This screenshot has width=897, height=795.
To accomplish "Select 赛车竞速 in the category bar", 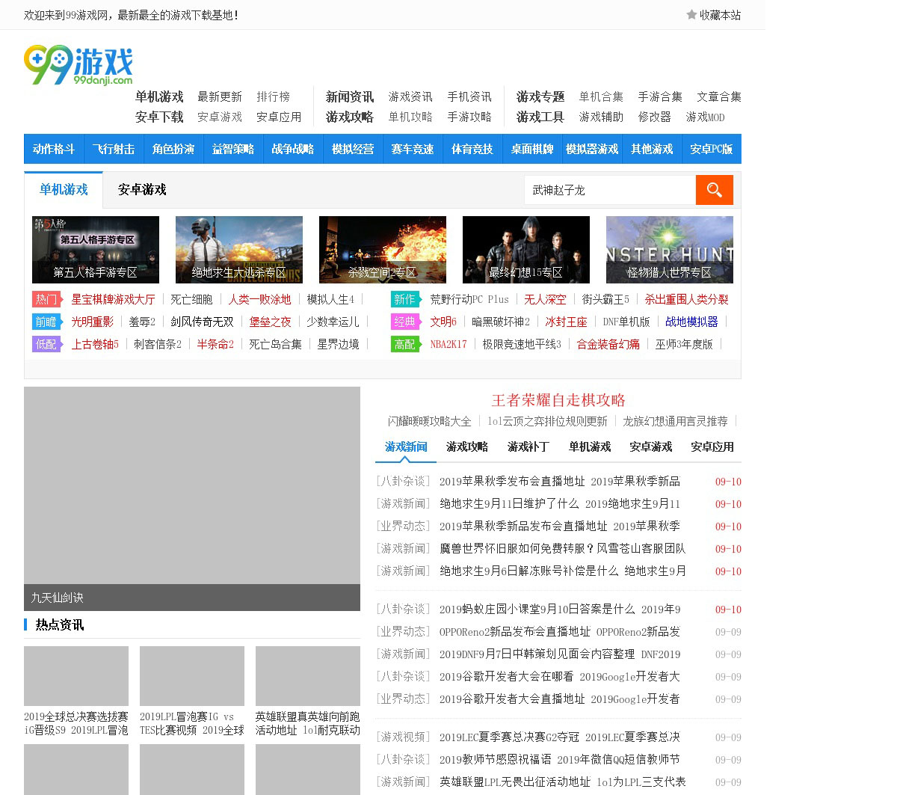I will click(413, 149).
